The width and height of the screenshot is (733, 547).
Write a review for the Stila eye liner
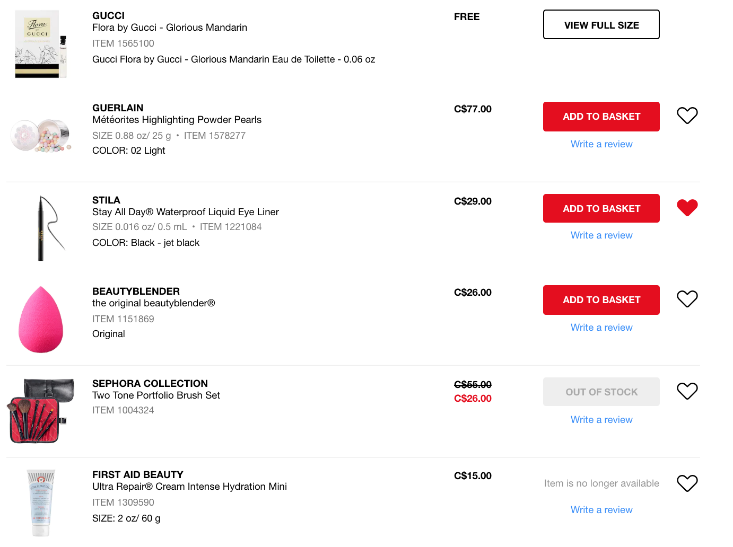pyautogui.click(x=601, y=235)
